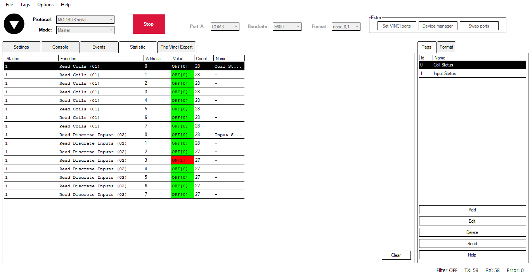The height and width of the screenshot is (274, 530).
Task: Click the Clear button in statistics panel
Action: click(x=396, y=255)
